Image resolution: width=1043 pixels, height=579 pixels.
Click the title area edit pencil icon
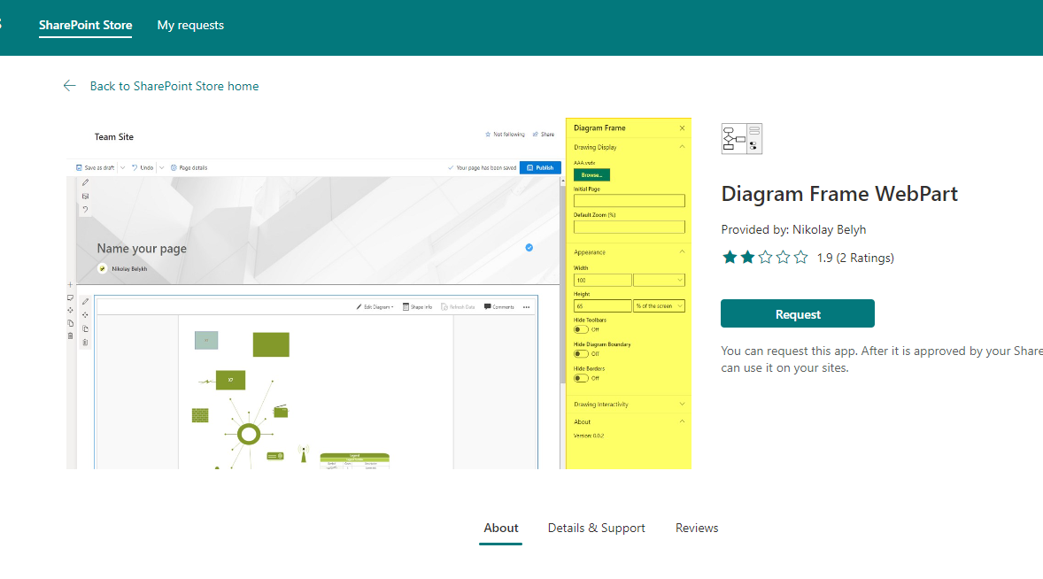pos(85,182)
